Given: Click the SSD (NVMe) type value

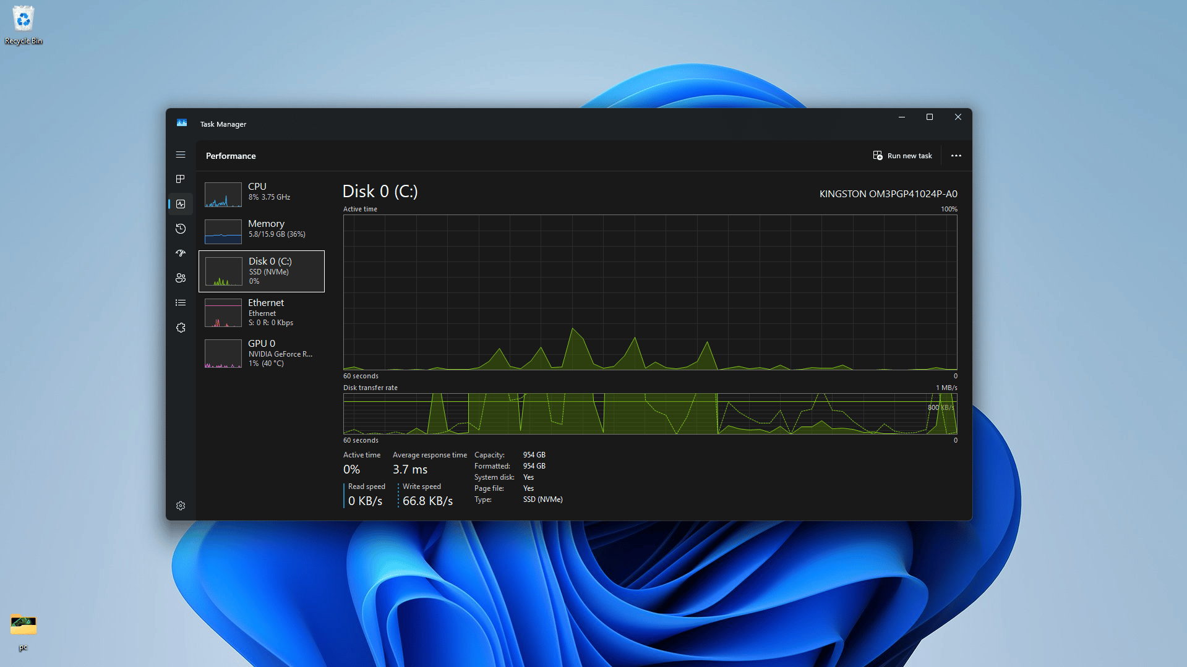Looking at the screenshot, I should (543, 499).
